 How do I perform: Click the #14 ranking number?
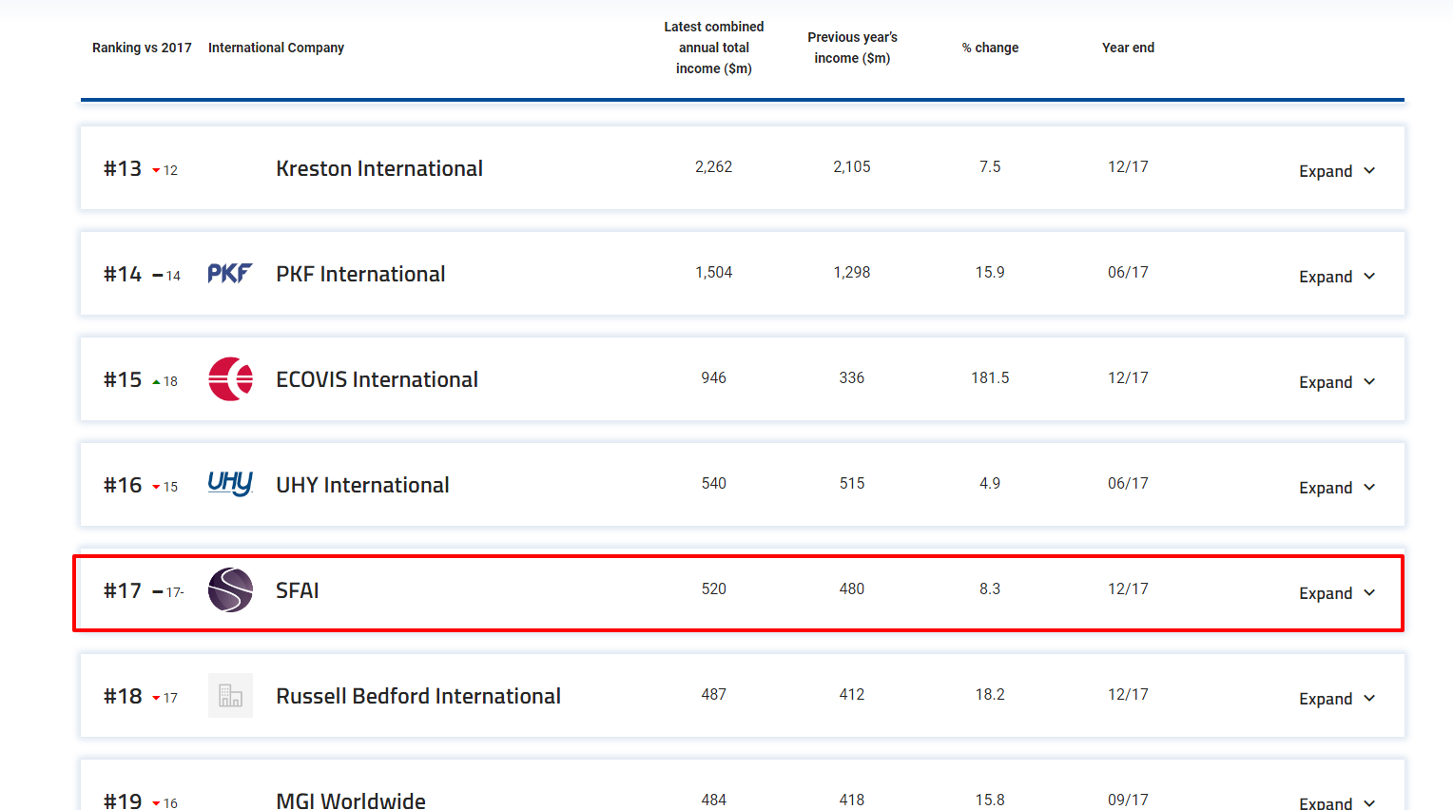coord(123,274)
